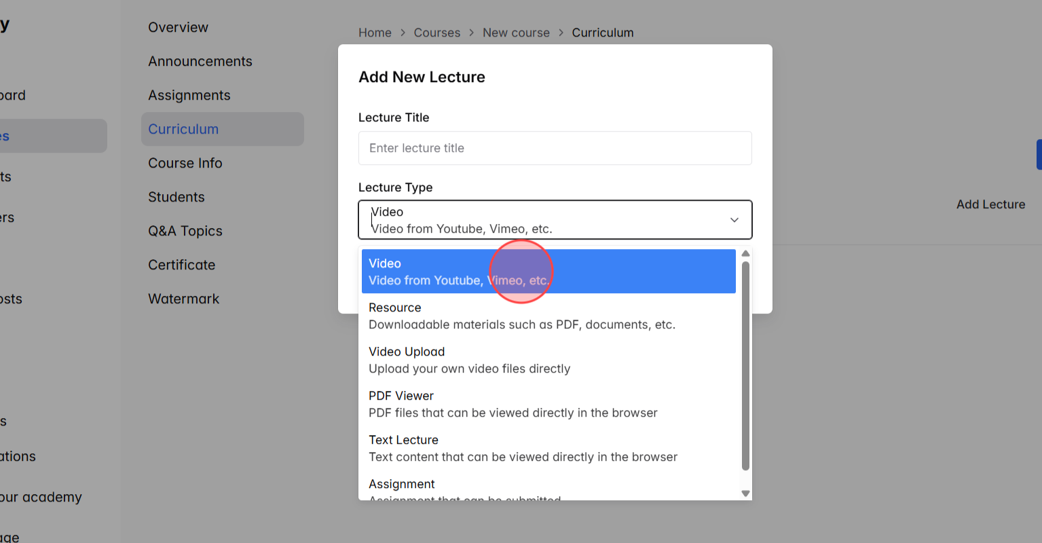Click the Courses breadcrumb link
Viewport: 1042px width, 543px height.
point(437,33)
